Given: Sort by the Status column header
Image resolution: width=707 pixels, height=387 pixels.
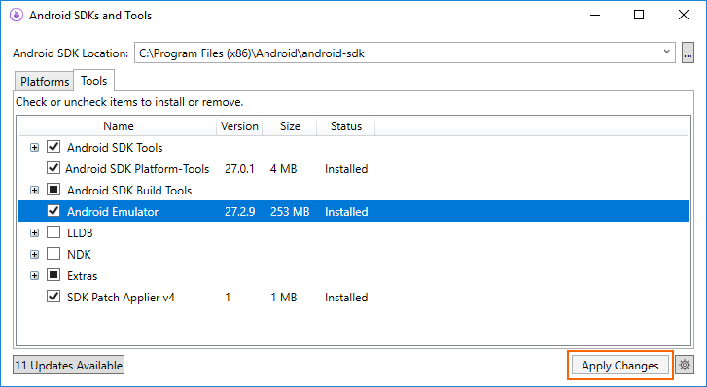Looking at the screenshot, I should point(346,126).
